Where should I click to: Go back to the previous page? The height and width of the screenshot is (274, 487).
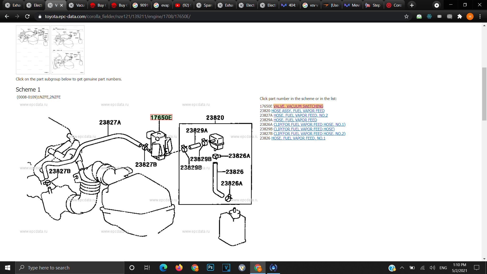[x=7, y=16]
